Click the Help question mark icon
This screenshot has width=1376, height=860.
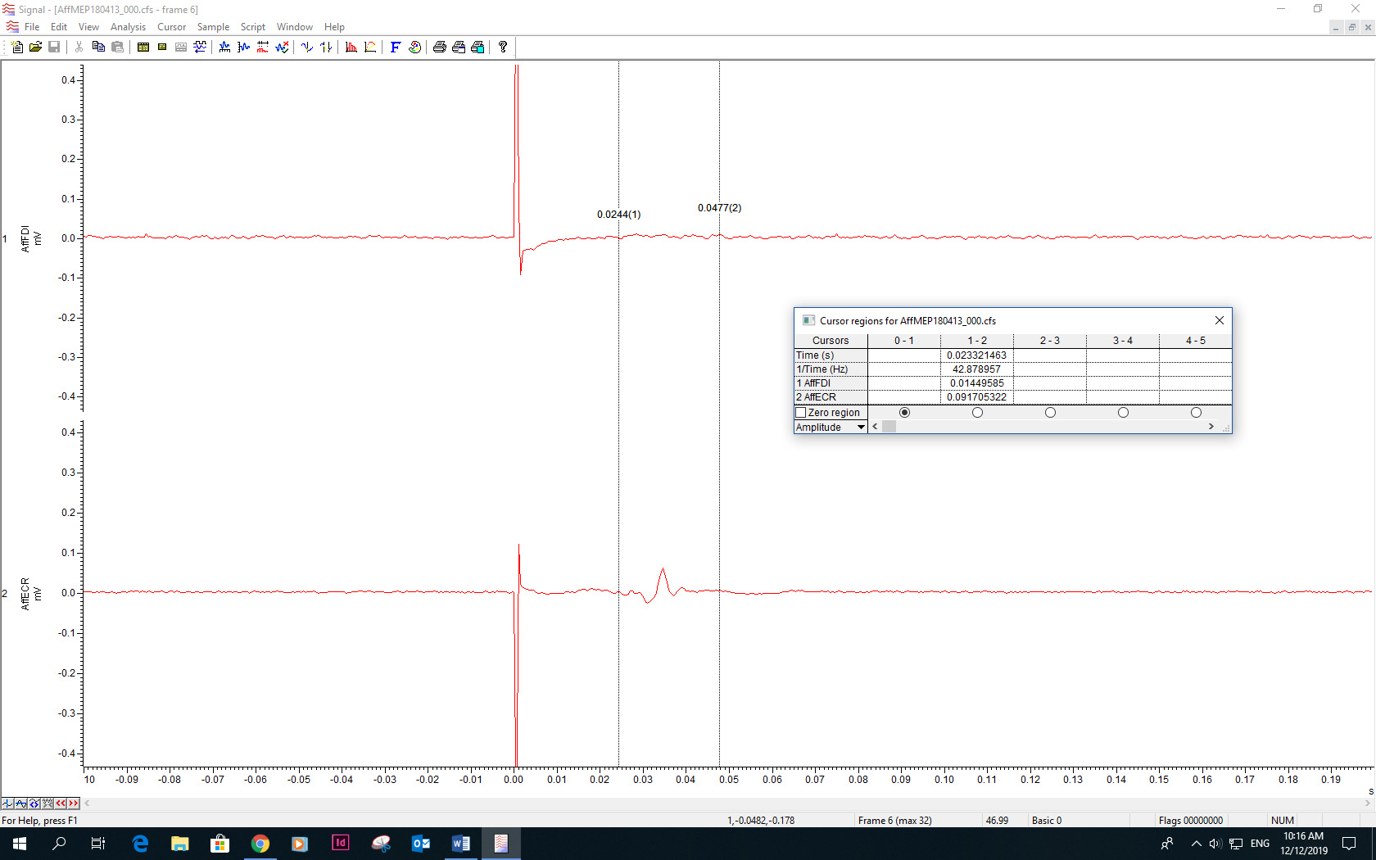tap(503, 48)
